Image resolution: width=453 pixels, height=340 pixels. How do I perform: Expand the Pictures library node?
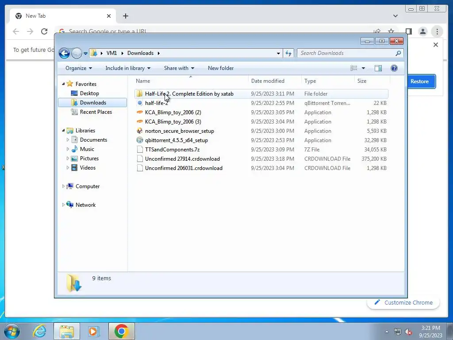point(68,158)
